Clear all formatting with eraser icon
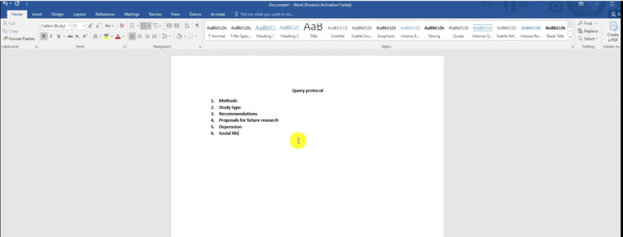Screen dimensions: 623x237 (122, 26)
